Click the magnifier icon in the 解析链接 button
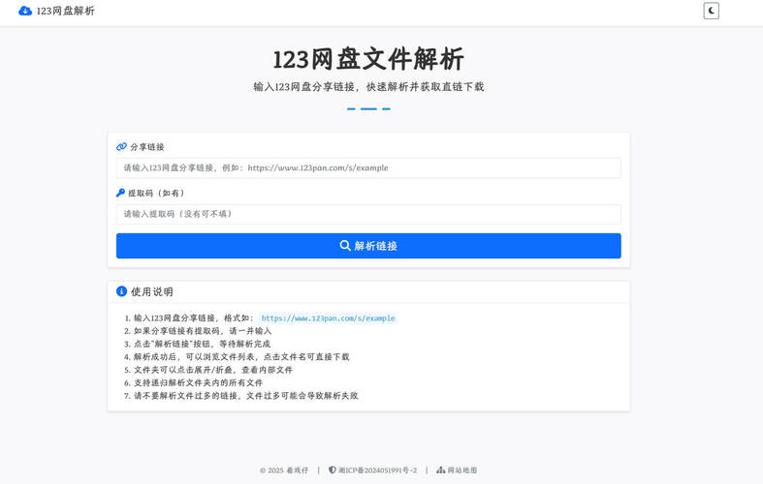This screenshot has height=484, width=763. tap(345, 246)
